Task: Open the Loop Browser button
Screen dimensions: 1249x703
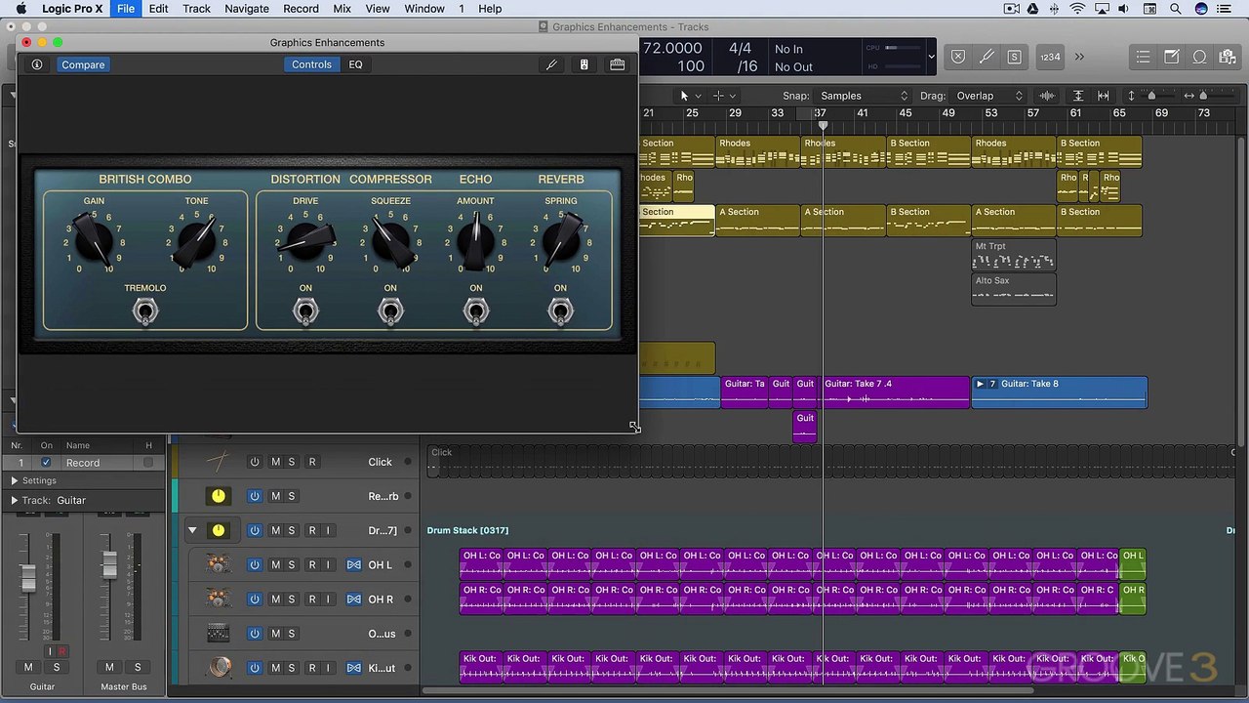Action: coord(1199,57)
